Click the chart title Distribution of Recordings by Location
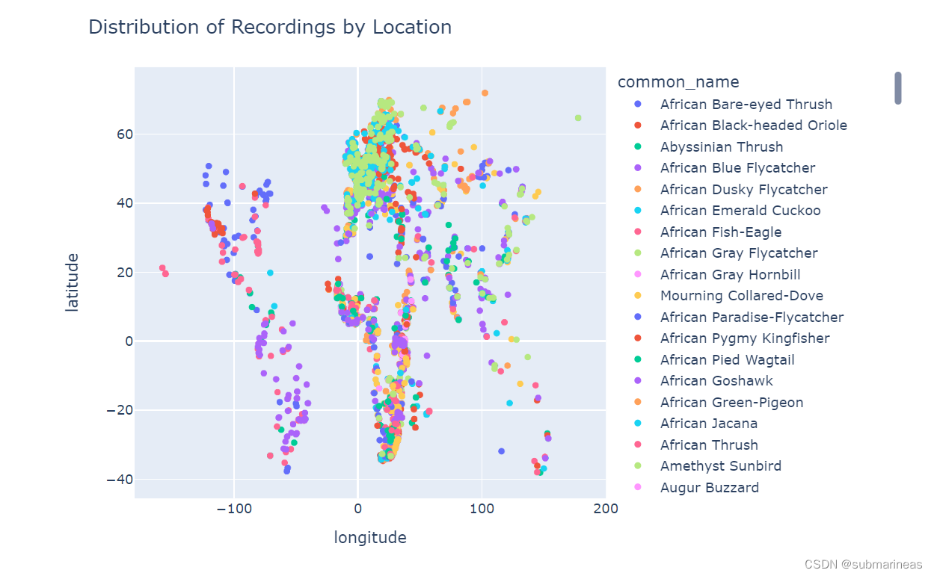 pyautogui.click(x=270, y=28)
